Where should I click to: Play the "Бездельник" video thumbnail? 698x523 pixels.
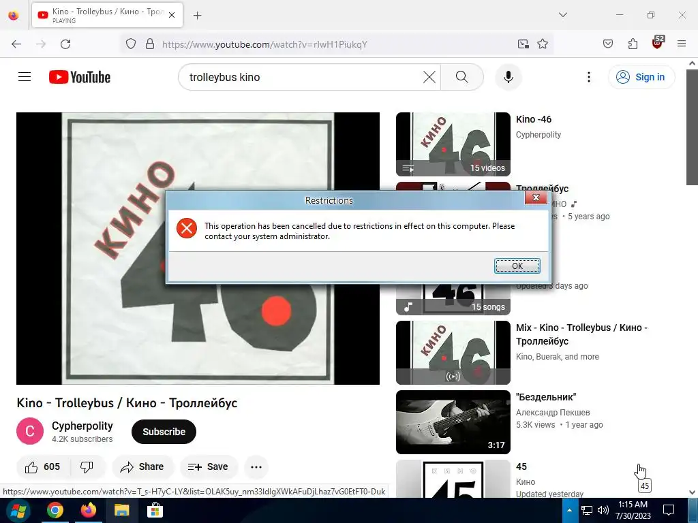tap(453, 422)
